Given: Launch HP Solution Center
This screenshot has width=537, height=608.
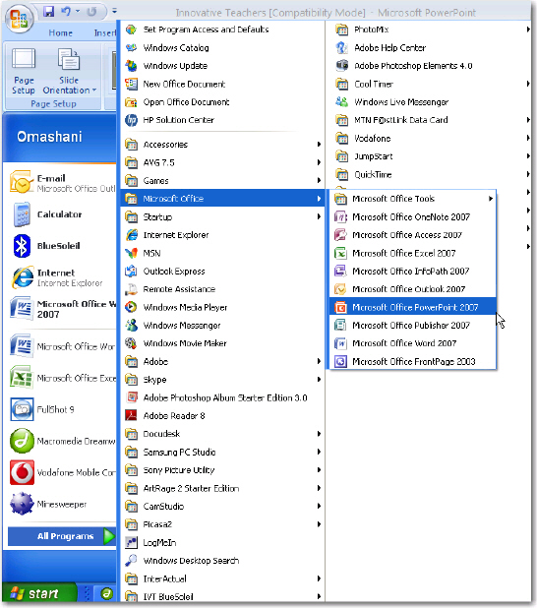Looking at the screenshot, I should point(222,120).
